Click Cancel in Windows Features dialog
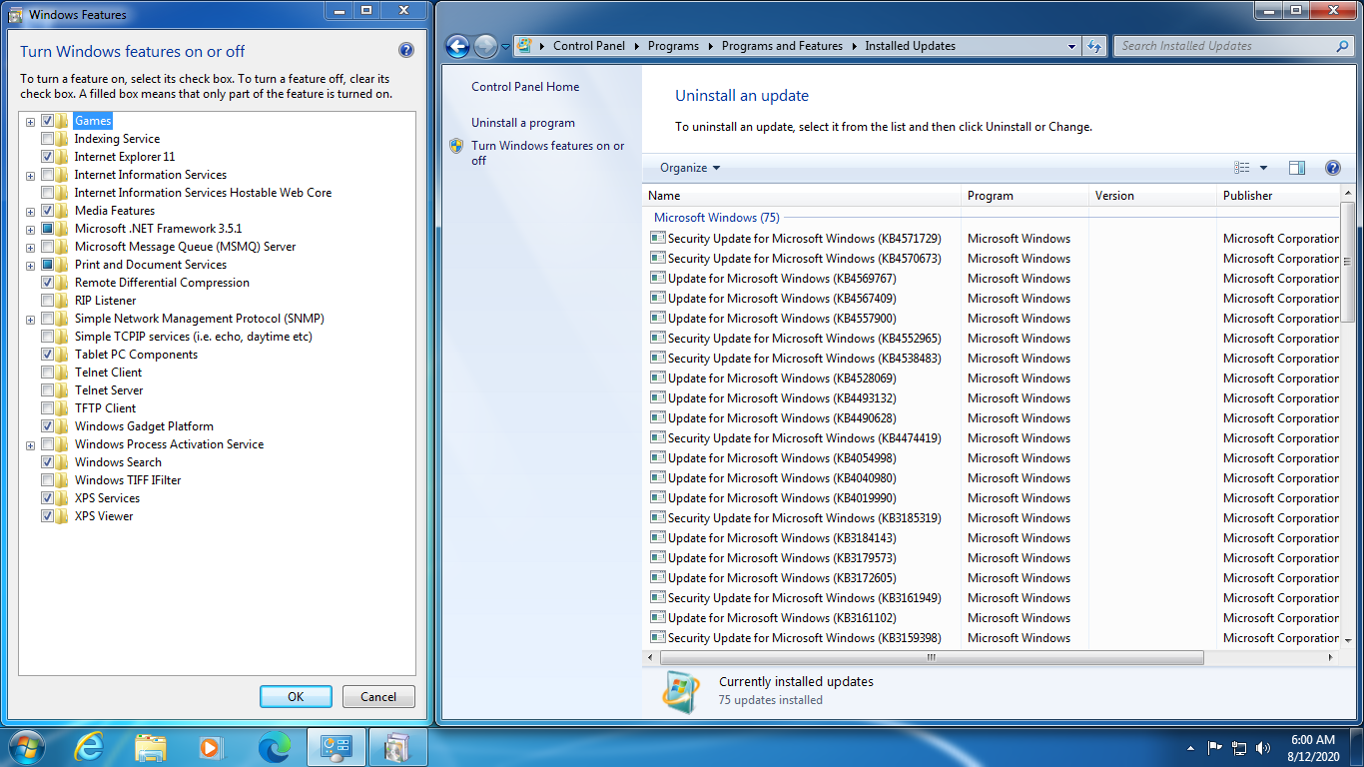Screen dimensions: 1364x767 (378, 697)
